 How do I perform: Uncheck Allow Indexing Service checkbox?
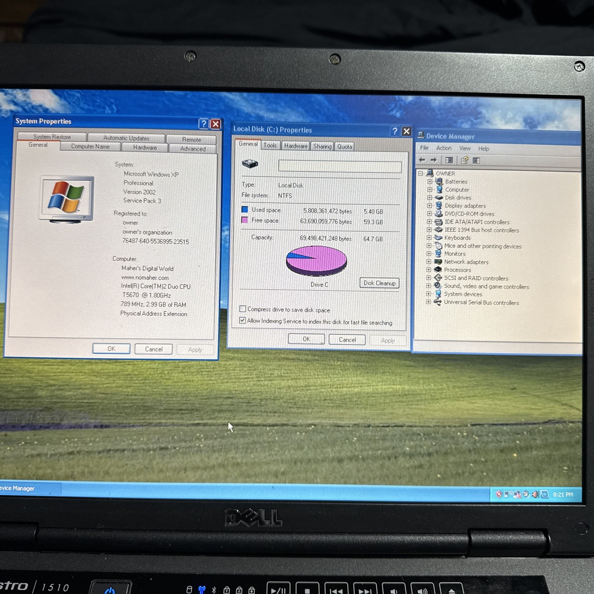pos(242,320)
